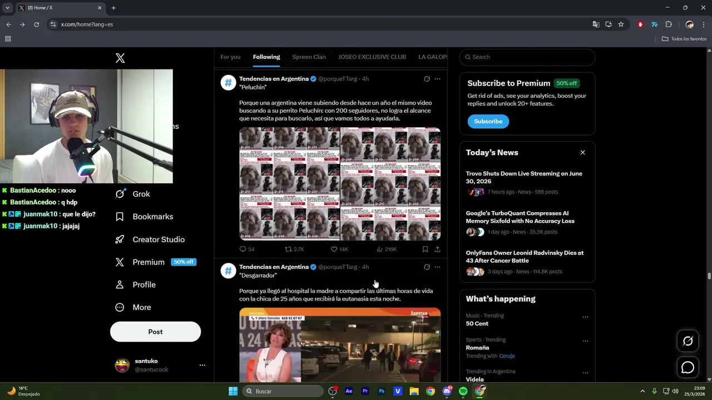712x400 pixels.
Task: Open the floating Grok button
Action: [688, 341]
